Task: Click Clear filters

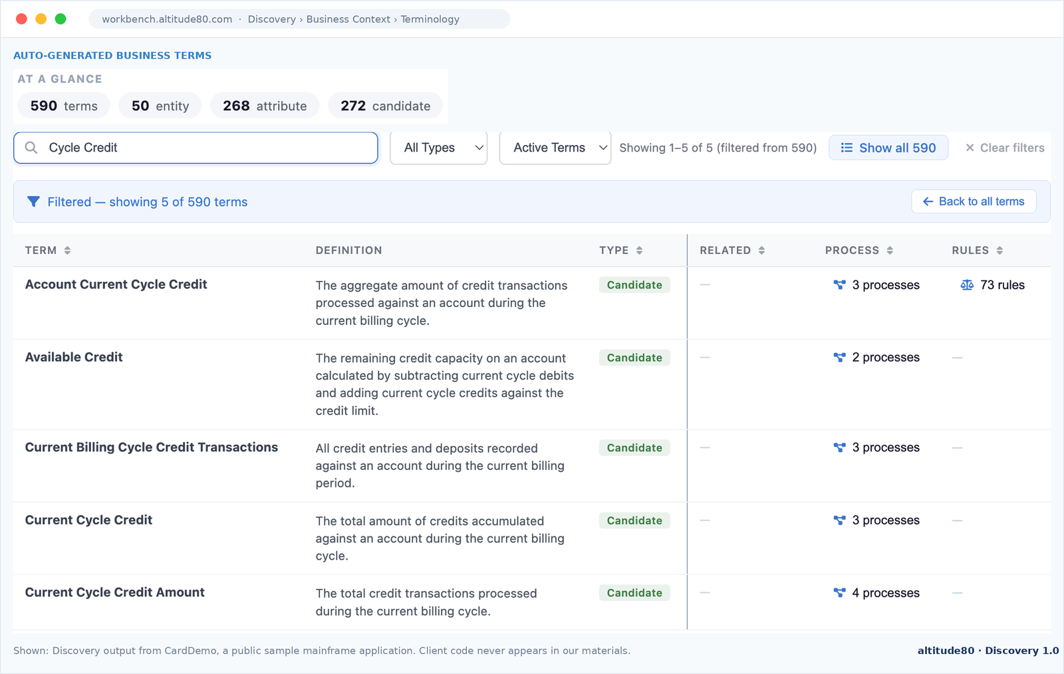Action: tap(1005, 148)
